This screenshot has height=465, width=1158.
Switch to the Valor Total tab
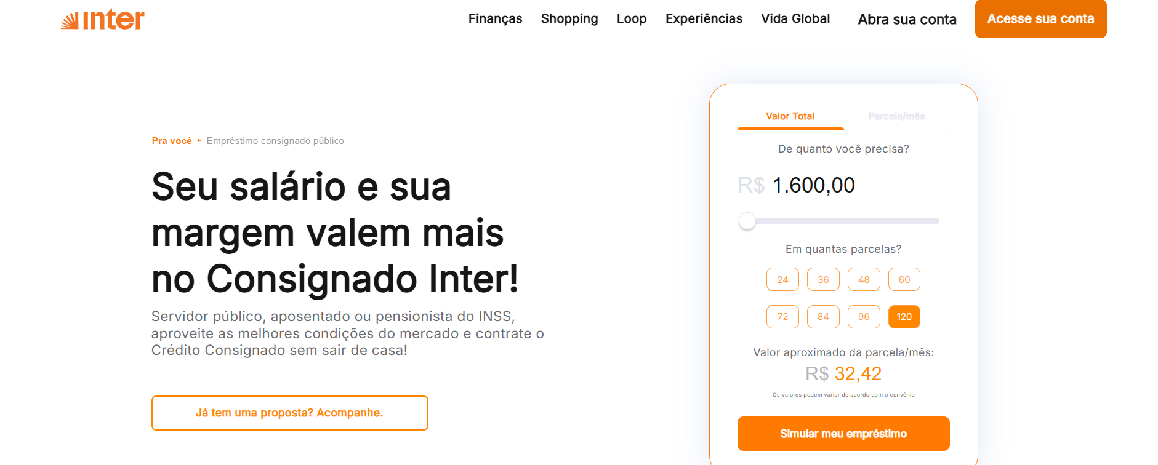tap(790, 116)
